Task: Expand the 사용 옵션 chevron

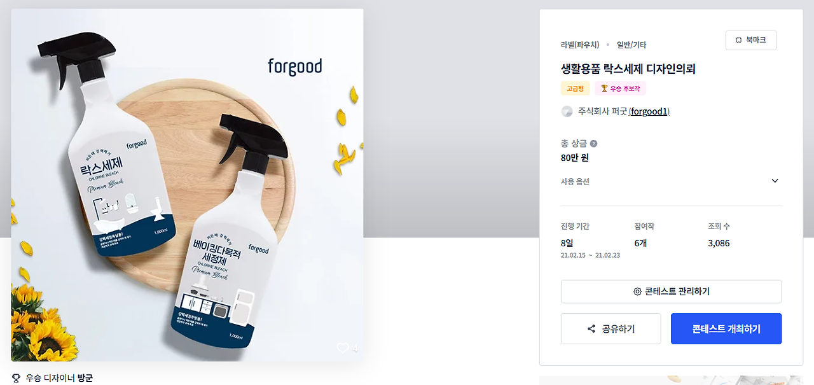Action: [x=775, y=181]
